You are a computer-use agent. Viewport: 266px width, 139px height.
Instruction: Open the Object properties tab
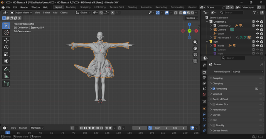(x=204, y=109)
